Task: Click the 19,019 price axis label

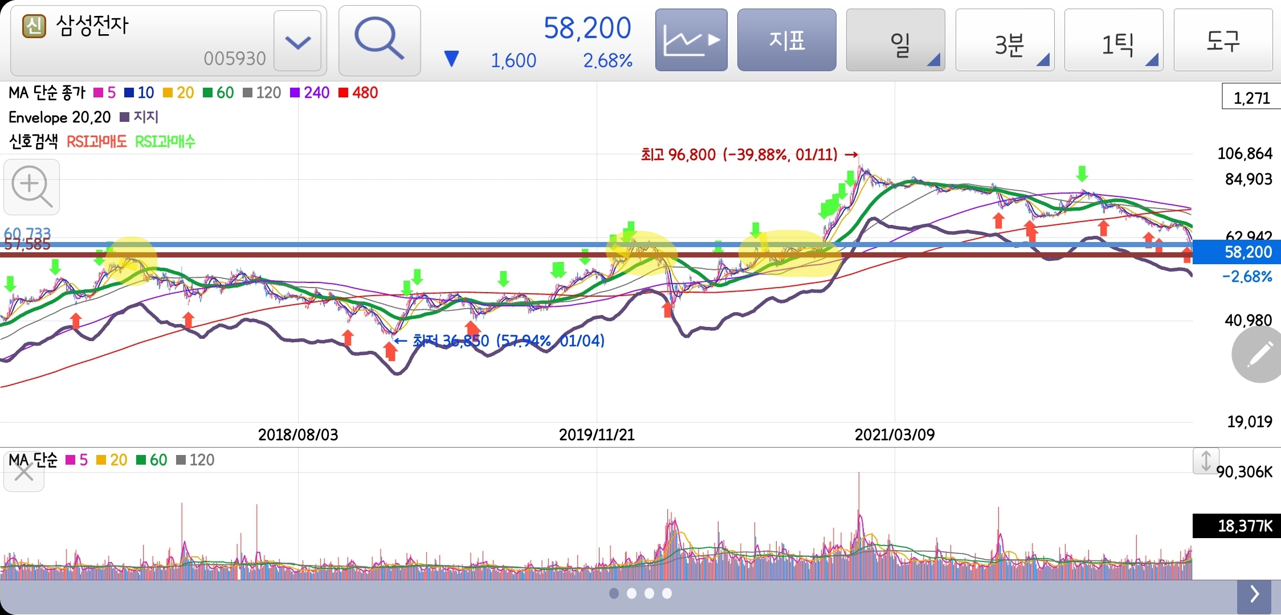Action: click(1250, 422)
